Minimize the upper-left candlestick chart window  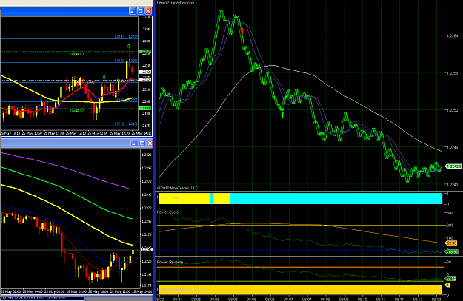pos(133,11)
